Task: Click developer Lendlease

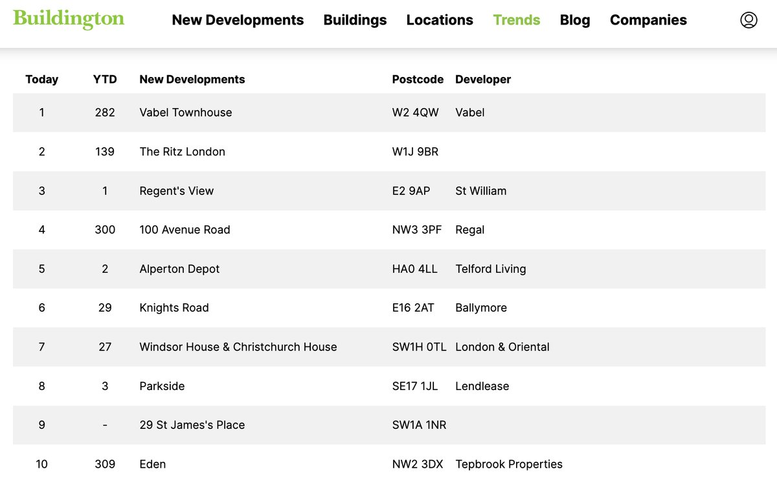Action: click(482, 386)
